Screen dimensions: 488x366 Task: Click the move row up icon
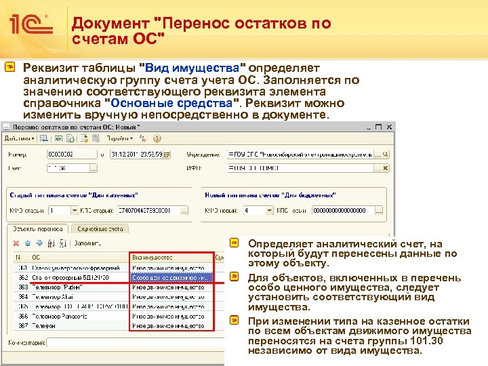point(28,243)
